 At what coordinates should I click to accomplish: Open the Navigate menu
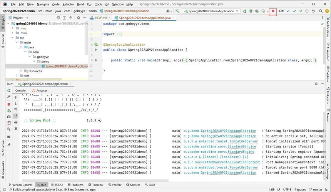[43, 4]
